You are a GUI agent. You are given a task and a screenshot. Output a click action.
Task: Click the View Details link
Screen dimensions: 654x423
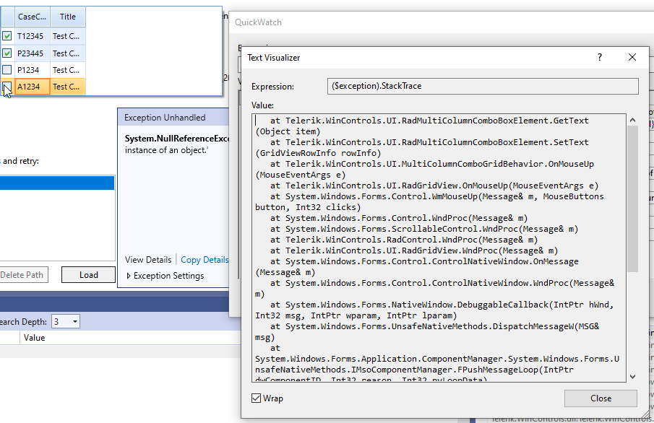[x=147, y=260]
